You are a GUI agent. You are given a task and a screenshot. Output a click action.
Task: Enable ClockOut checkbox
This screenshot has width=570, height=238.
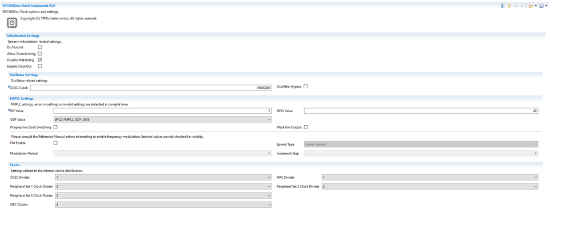[40, 67]
